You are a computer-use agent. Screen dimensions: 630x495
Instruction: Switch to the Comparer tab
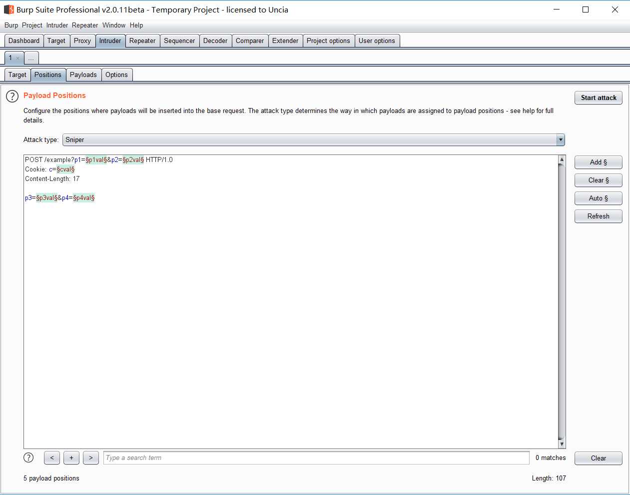[x=250, y=41]
